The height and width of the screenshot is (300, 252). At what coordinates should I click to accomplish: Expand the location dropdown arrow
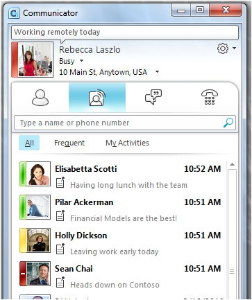point(157,72)
